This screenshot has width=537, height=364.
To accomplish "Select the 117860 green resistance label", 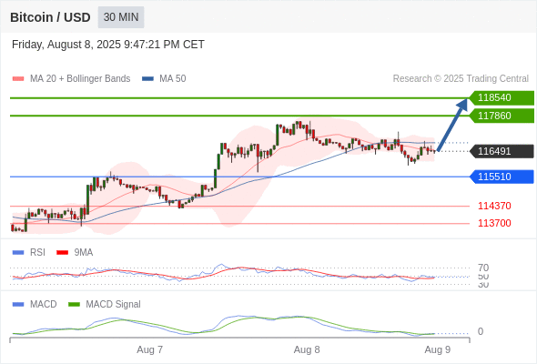I will point(502,116).
